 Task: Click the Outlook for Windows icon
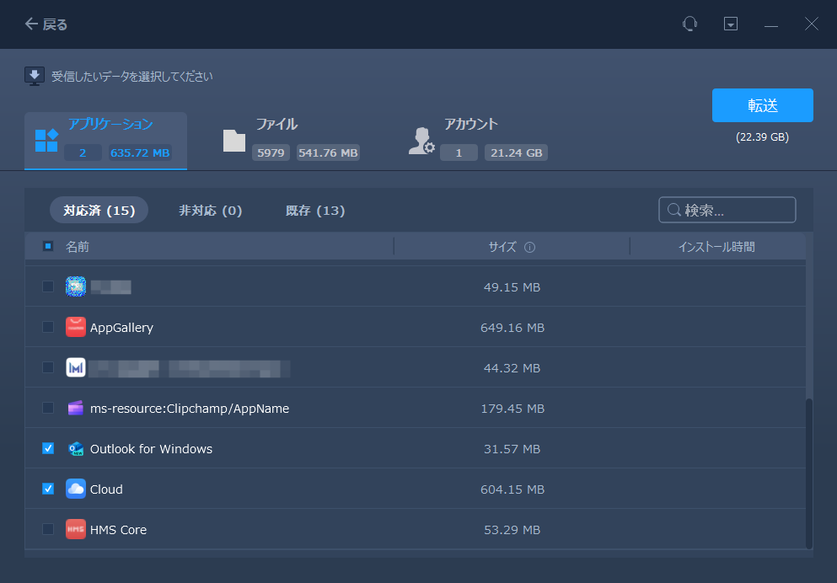click(76, 449)
